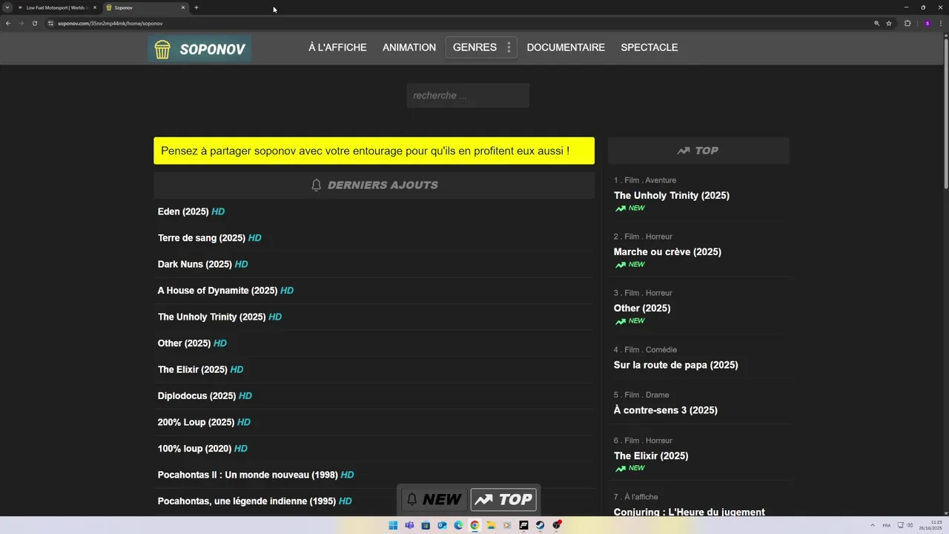View site information icon in address bar
Screen dimensions: 949x534
point(51,23)
